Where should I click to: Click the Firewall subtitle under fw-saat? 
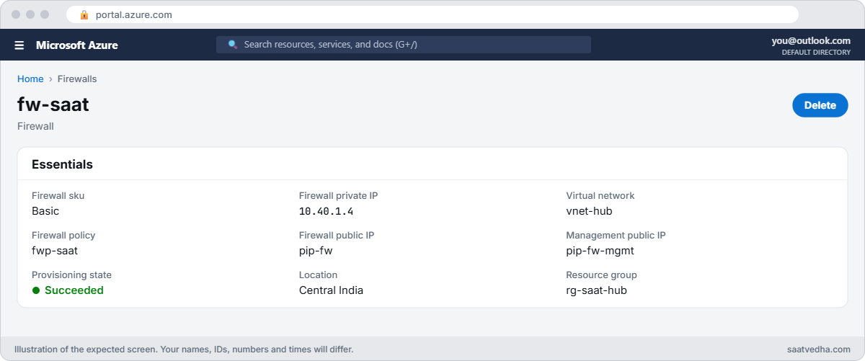point(35,126)
